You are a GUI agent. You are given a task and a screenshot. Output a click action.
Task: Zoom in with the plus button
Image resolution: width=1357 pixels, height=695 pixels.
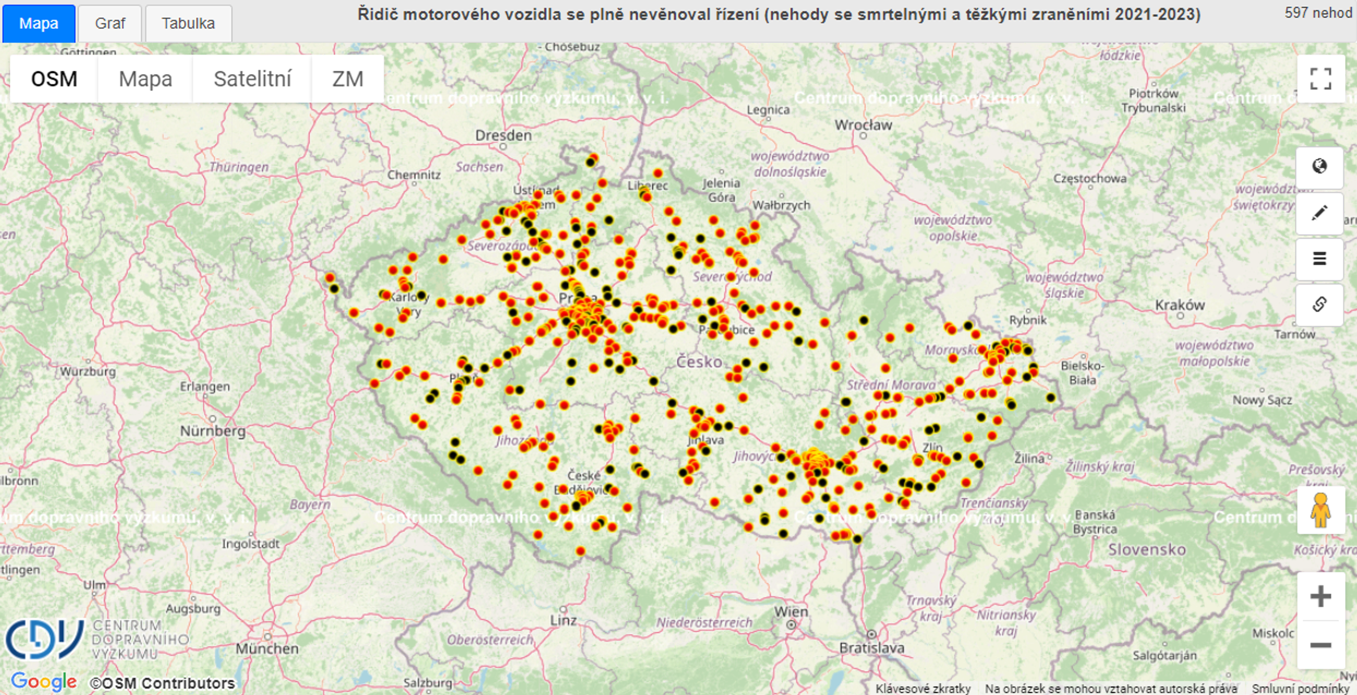(1321, 597)
